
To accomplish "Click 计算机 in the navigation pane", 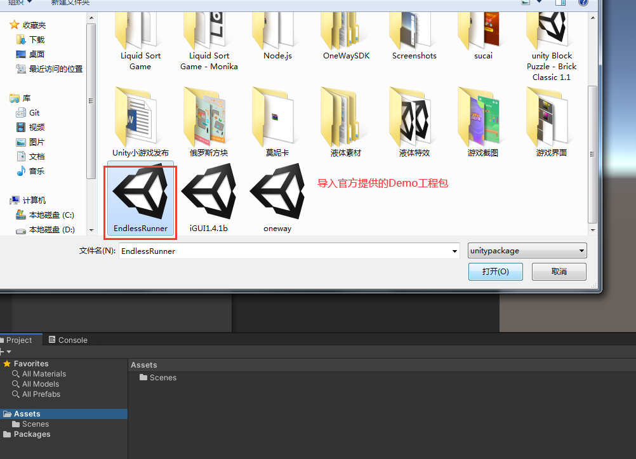I will point(27,201).
